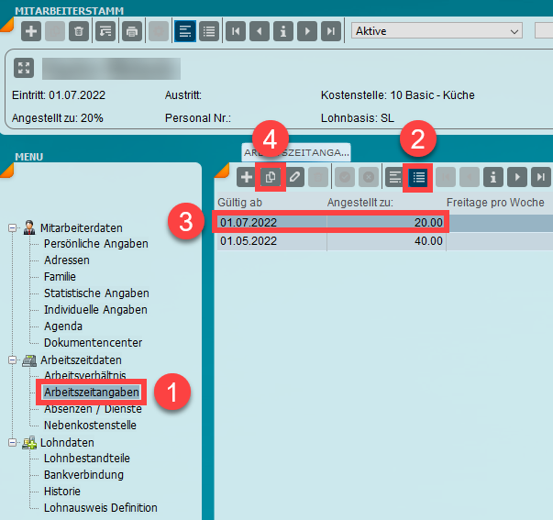The image size is (553, 520).
Task: Click the pencil edit icon in Arbeitszeitangaben toolbar
Action: pyautogui.click(x=294, y=177)
